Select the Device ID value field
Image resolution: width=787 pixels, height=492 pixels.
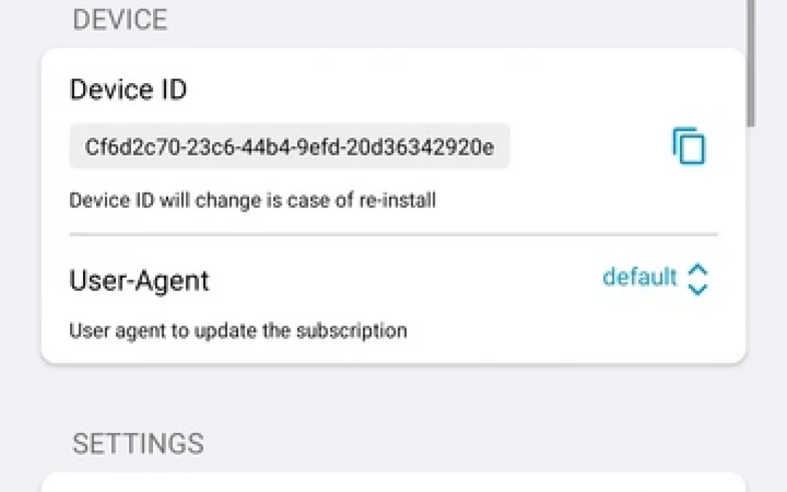pos(289,147)
